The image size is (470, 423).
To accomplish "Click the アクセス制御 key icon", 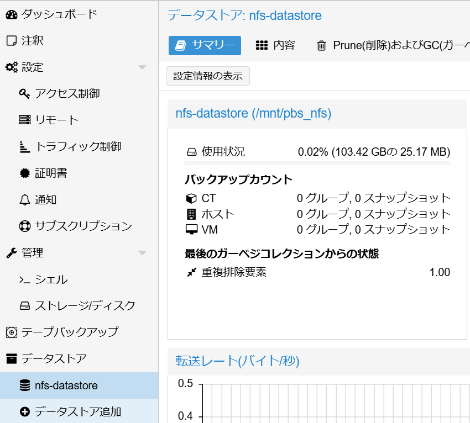I will 24,94.
